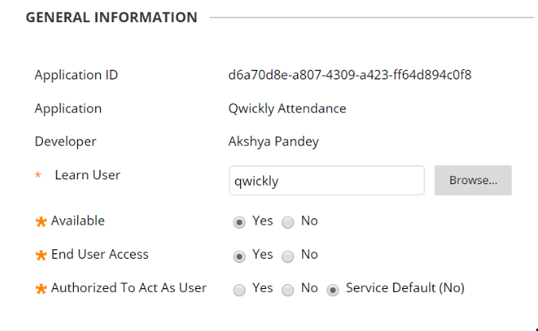Click the Akshya Pandey developer name
This screenshot has height=331, width=538.
[x=273, y=141]
